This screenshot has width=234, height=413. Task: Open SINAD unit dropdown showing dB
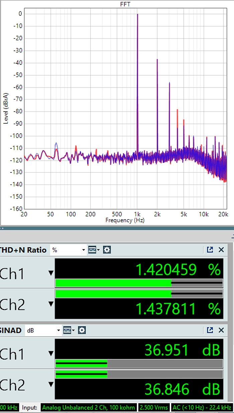pos(43,330)
